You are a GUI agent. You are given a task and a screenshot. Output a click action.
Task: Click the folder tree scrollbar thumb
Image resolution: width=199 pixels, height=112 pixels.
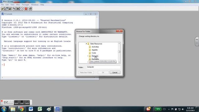pos(119,52)
